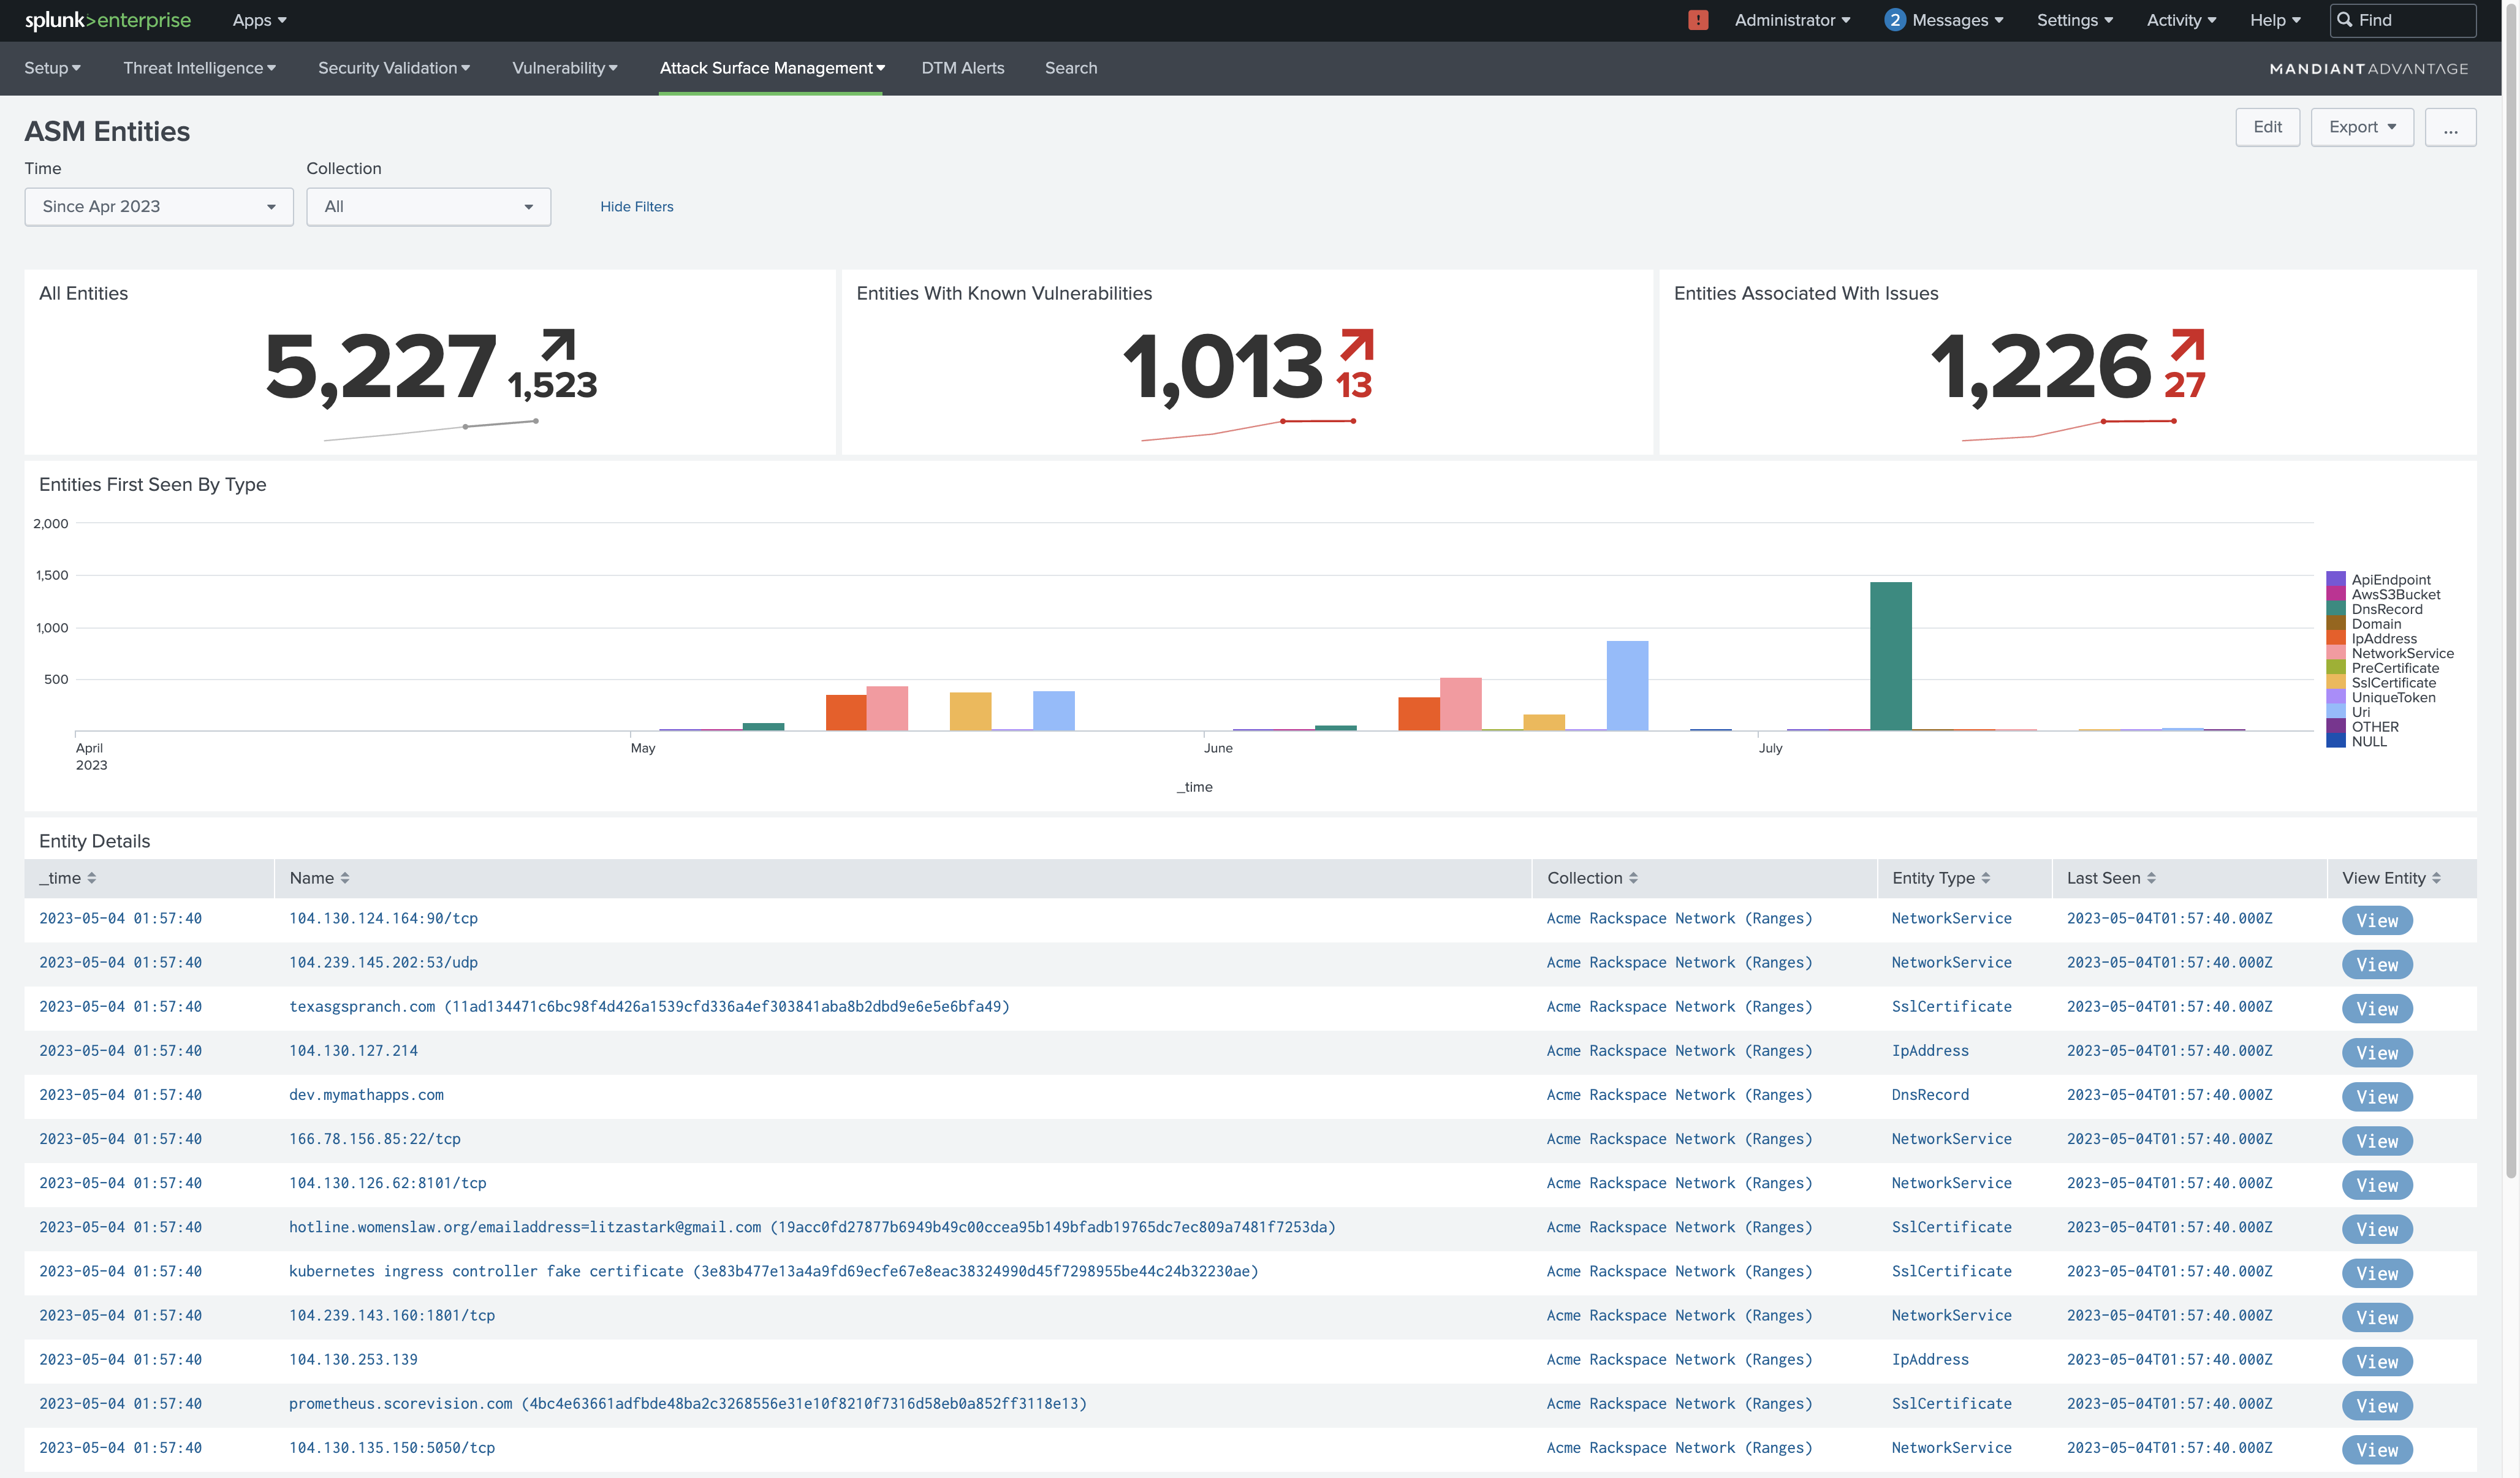Viewport: 2520px width, 1478px height.
Task: Open the Activity dropdown
Action: click(x=2181, y=20)
